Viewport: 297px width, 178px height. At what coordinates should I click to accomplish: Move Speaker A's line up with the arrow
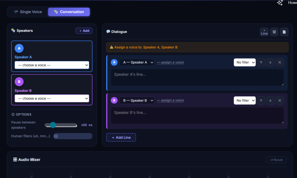pos(261,62)
